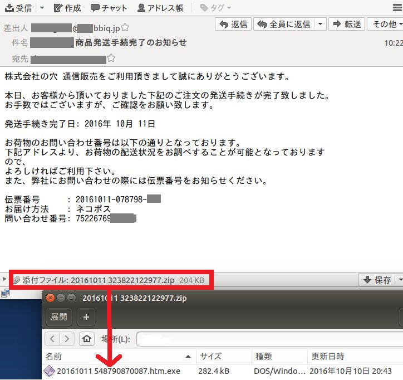403x380 pixels.
Task: Select file 20161011 548790870087.htm.exe
Action: coord(119,371)
